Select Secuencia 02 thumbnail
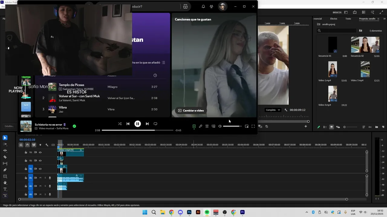The height and width of the screenshot is (217, 387). pos(365,45)
